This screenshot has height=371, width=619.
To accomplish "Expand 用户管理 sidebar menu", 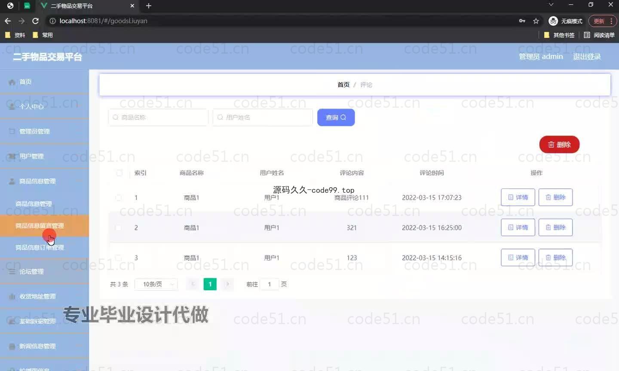I will [44, 156].
